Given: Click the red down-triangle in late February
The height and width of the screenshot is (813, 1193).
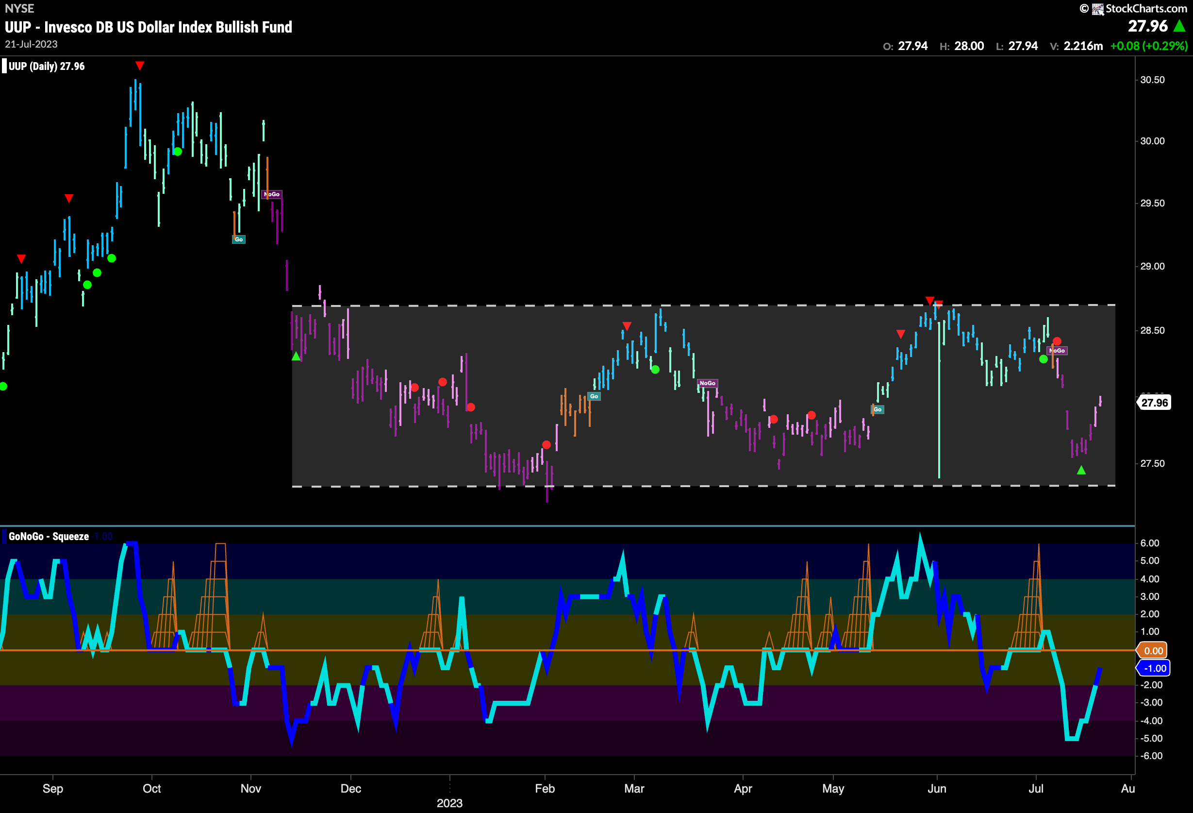Looking at the screenshot, I should click(627, 326).
